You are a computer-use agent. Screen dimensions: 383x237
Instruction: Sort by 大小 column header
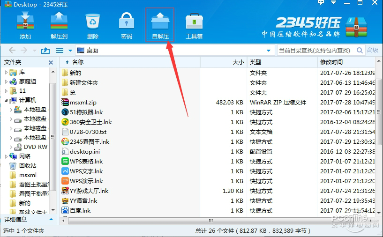click(x=224, y=62)
